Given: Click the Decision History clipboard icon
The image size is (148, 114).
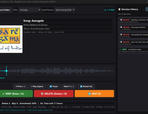Looking at the screenshot, I should (119, 9).
